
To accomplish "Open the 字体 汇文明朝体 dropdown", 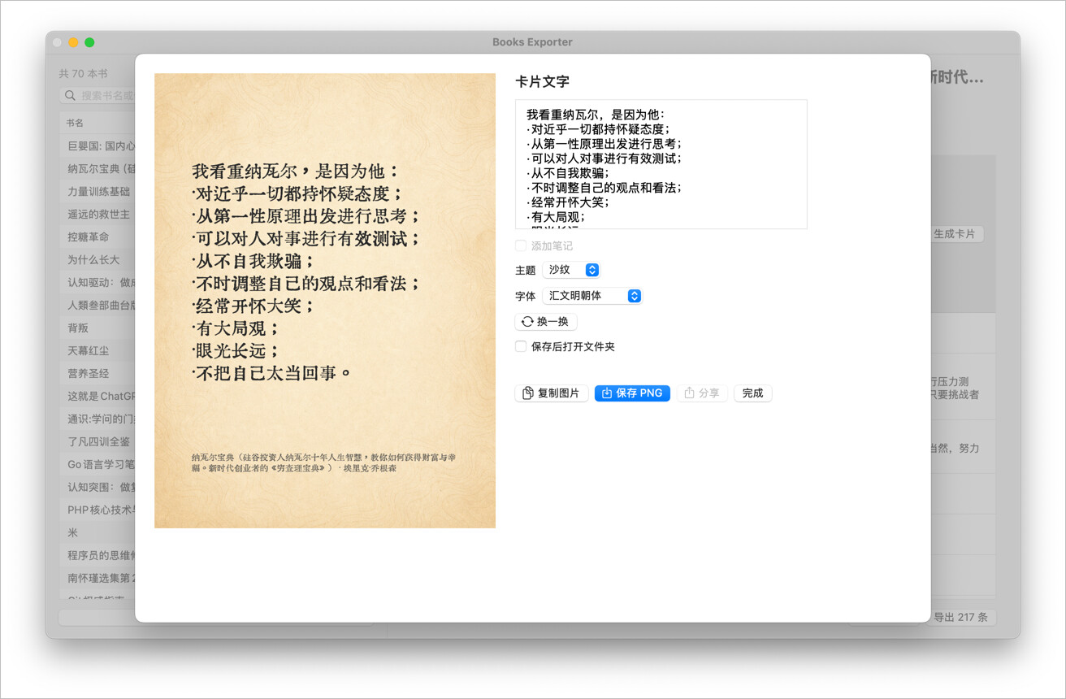I will pos(592,296).
